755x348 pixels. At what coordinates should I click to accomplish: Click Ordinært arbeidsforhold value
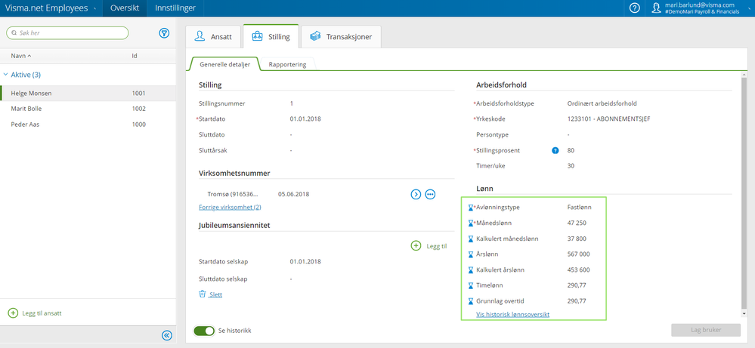pos(602,103)
